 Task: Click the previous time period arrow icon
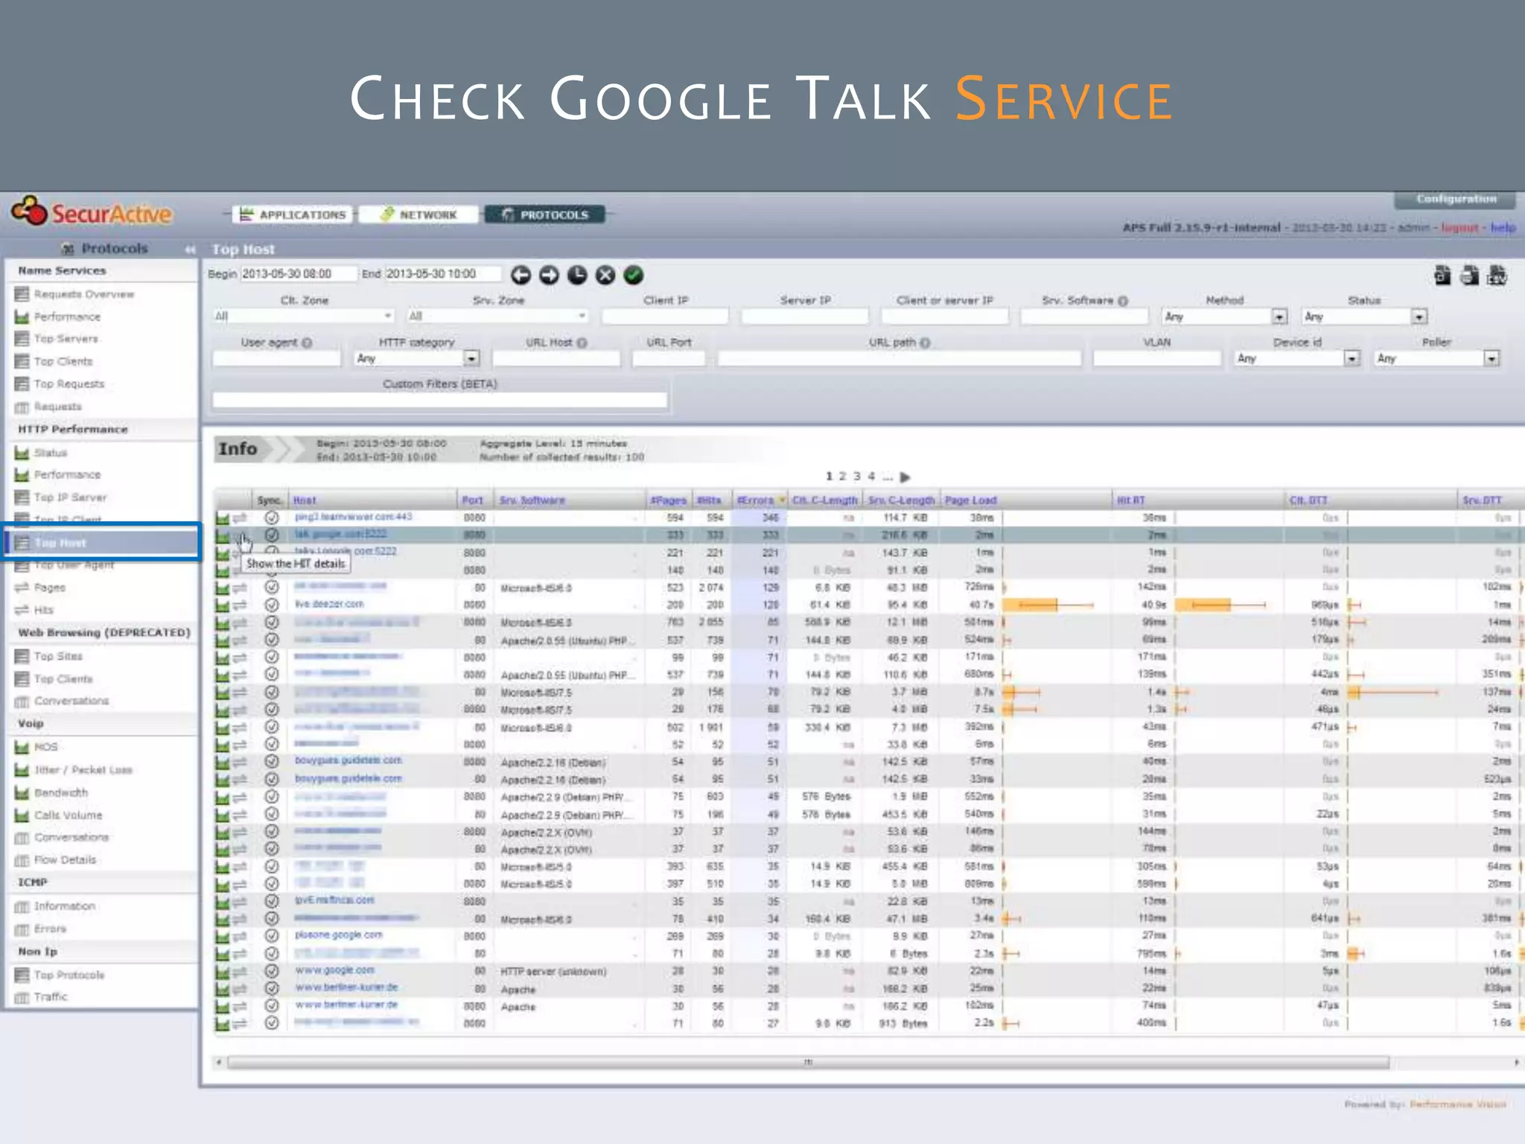click(x=520, y=276)
